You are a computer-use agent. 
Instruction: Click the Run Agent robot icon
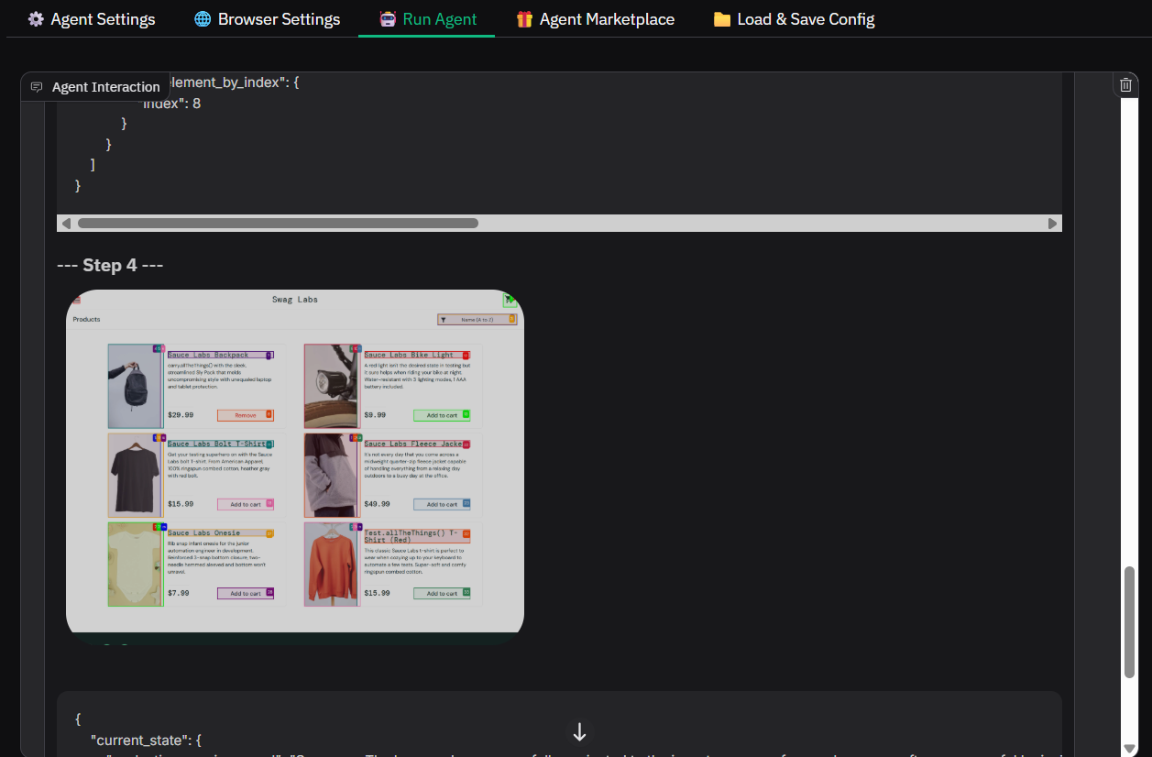click(x=388, y=19)
